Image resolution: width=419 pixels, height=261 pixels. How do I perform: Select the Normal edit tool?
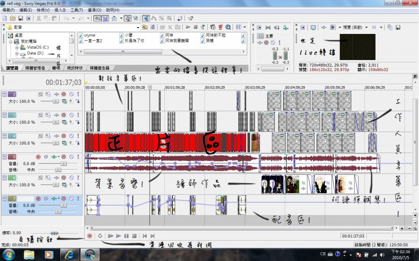(x=146, y=18)
